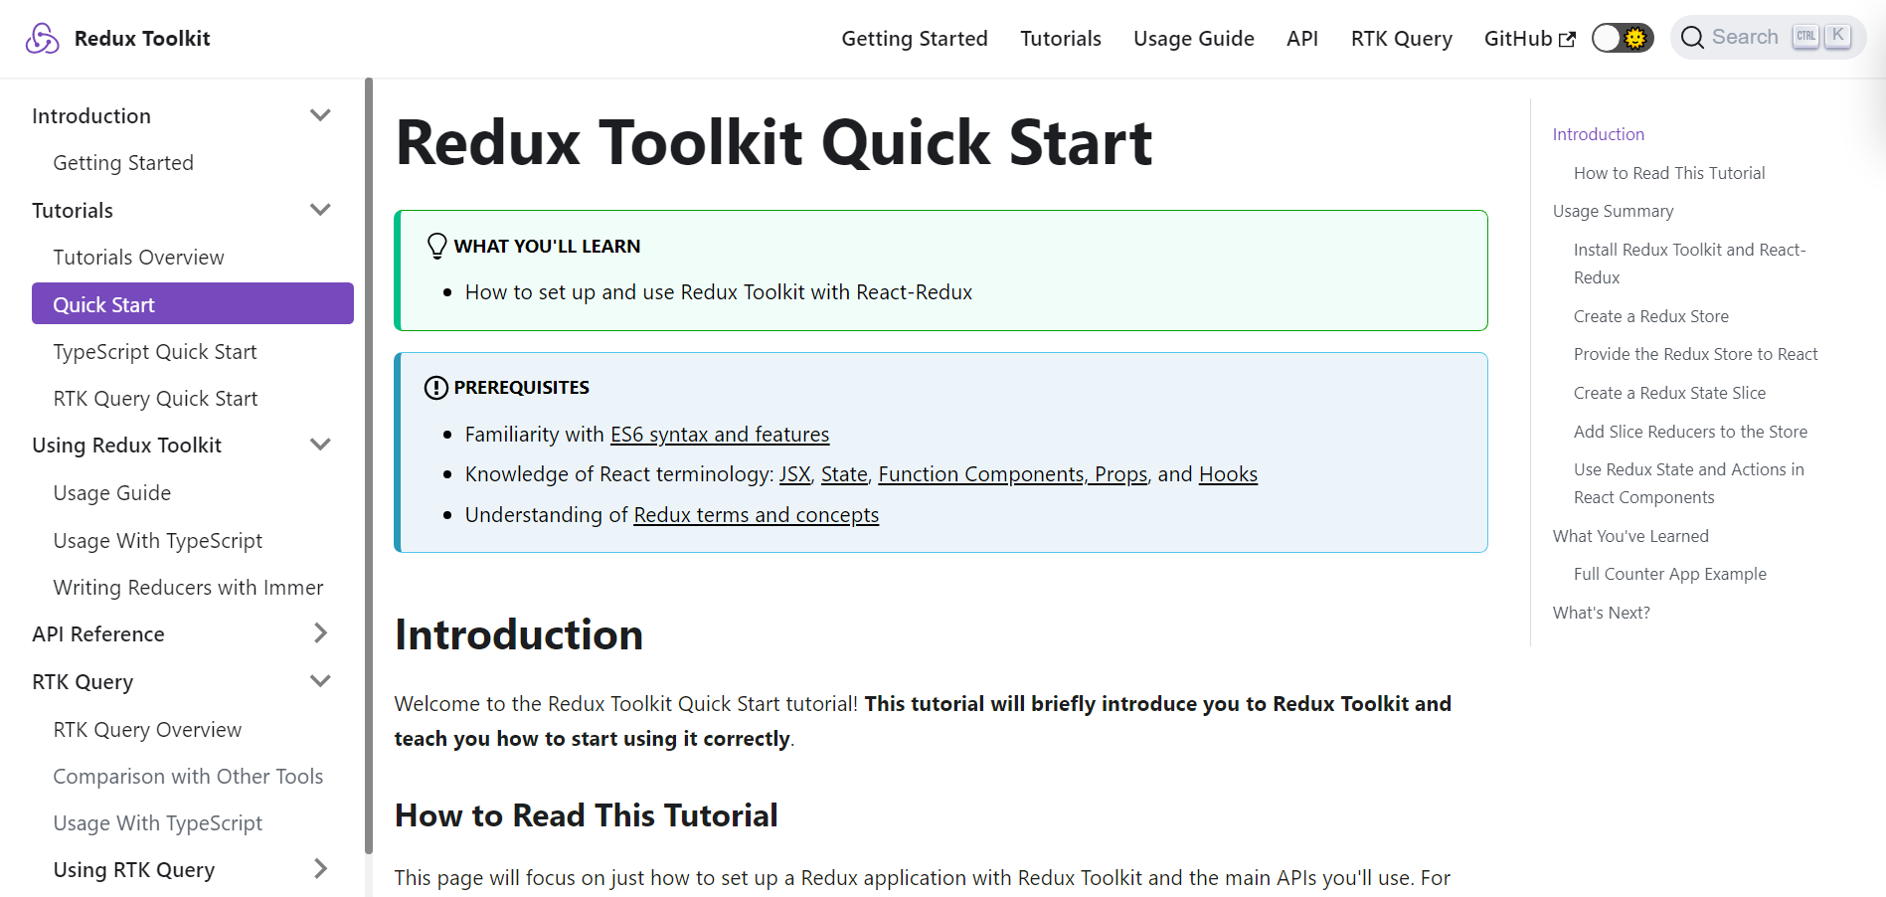Select TypeScript Quick Start in the sidebar
This screenshot has width=1886, height=897.
[154, 351]
